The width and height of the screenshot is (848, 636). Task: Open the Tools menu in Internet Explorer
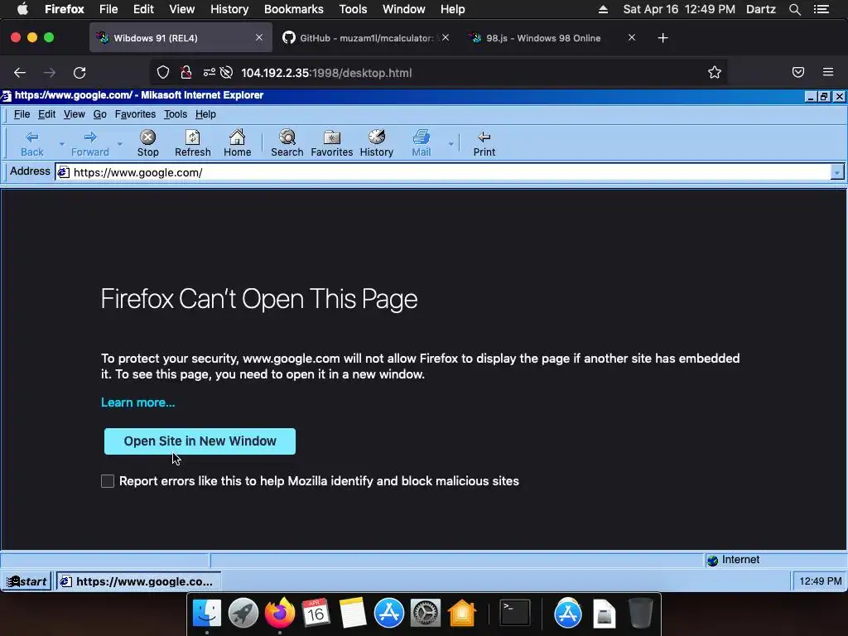[176, 114]
